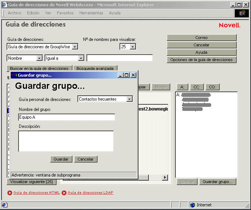
Task: Open the number of names dropdown showing 25
Action: click(x=133, y=47)
